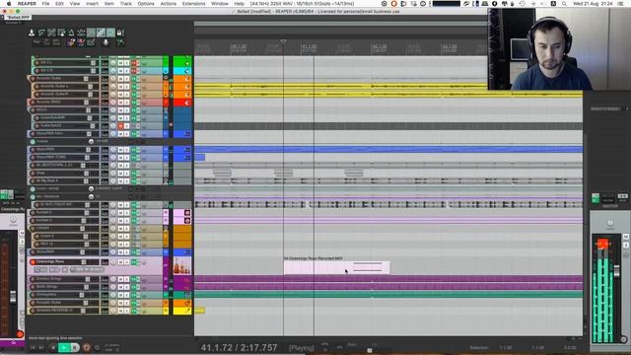Open the Extensions menu

(x=193, y=4)
